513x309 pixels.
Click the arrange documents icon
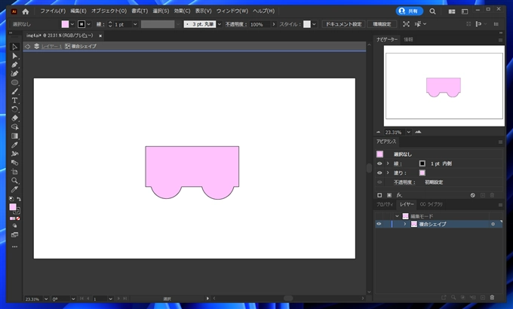tap(452, 11)
